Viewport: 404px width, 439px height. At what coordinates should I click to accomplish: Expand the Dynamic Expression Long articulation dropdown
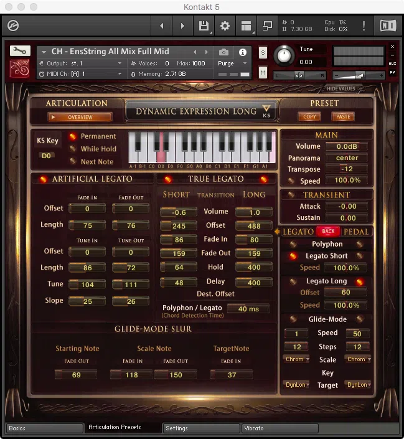tap(266, 110)
